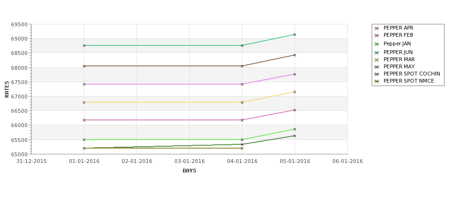Select the PEPPER SPOT COCHIN legend label
Image resolution: width=467 pixels, height=205 pixels.
411,74
